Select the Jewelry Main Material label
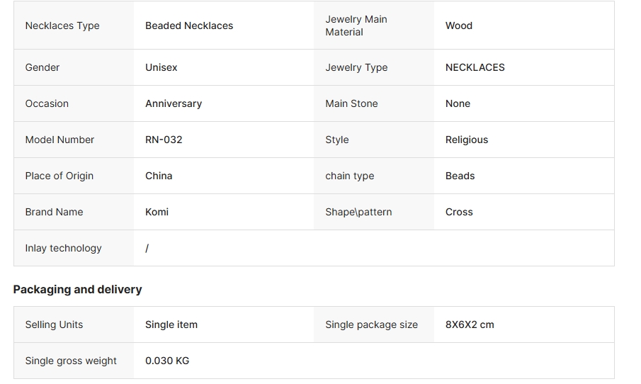Image resolution: width=641 pixels, height=384 pixels. [x=356, y=26]
